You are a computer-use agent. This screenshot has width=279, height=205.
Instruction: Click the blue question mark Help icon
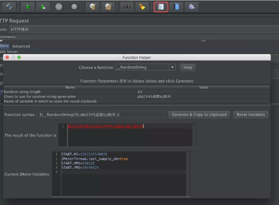click(x=176, y=7)
